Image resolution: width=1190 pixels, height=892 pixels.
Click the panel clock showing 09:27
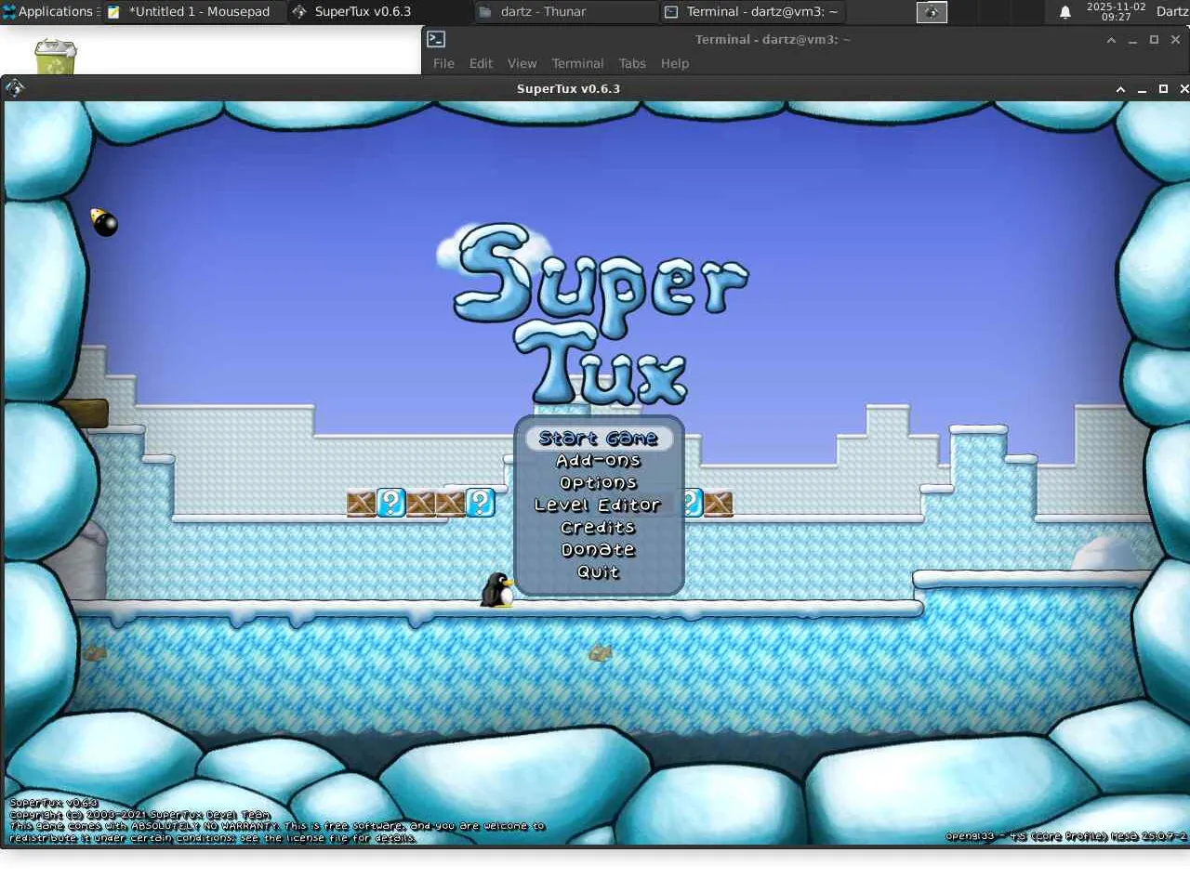(x=1116, y=12)
